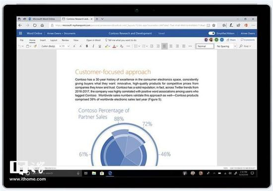This screenshot has height=191, width=273.
Task: Justify paragraph text
Action: (184, 46)
